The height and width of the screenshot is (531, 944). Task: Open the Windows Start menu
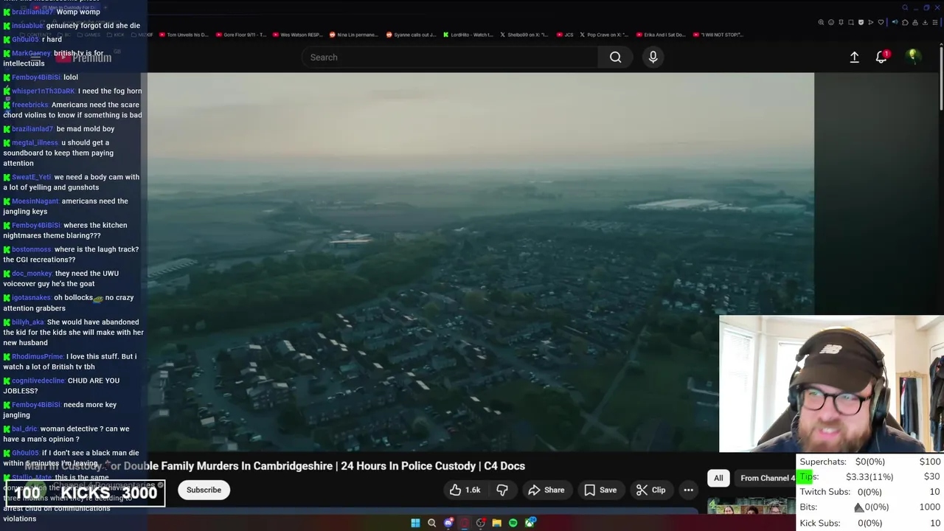[x=415, y=523]
